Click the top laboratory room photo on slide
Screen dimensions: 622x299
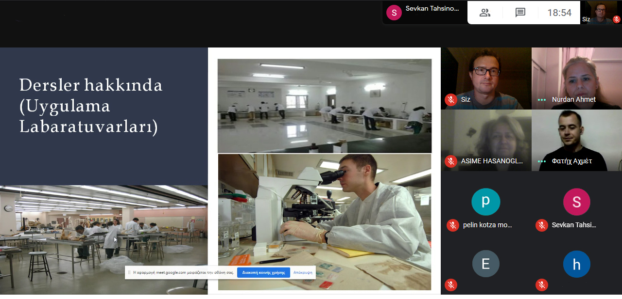tap(325, 106)
